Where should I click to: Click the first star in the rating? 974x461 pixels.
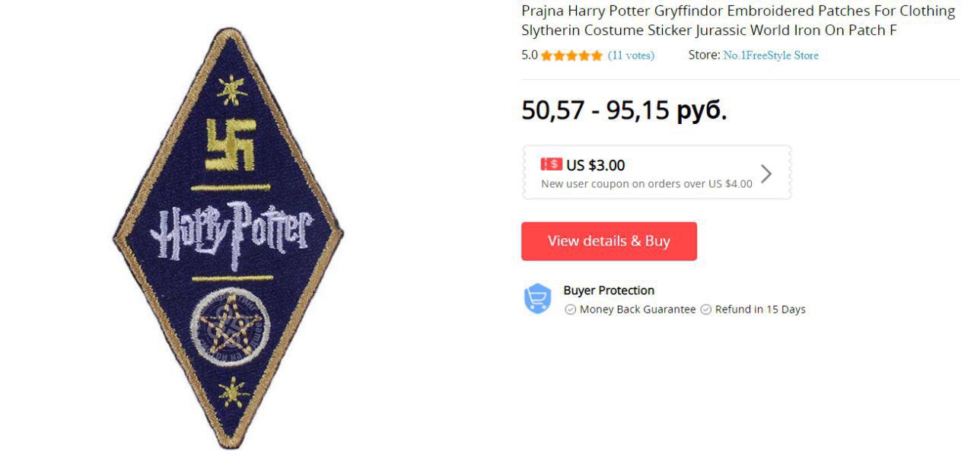[x=547, y=56]
